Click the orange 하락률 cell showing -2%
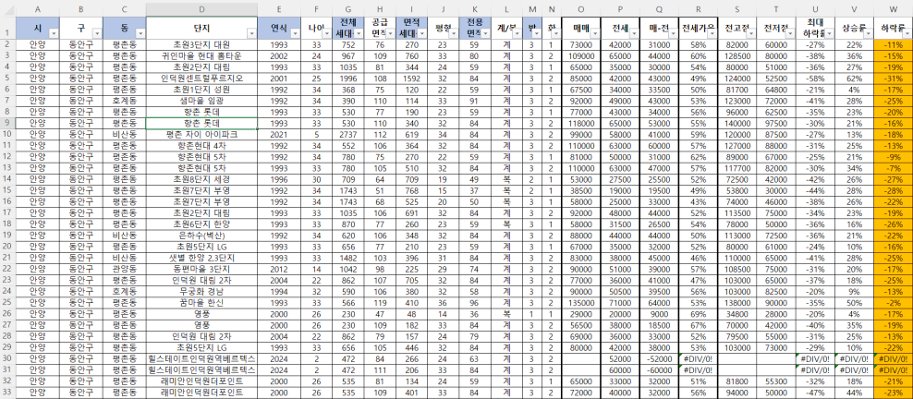 (894, 304)
